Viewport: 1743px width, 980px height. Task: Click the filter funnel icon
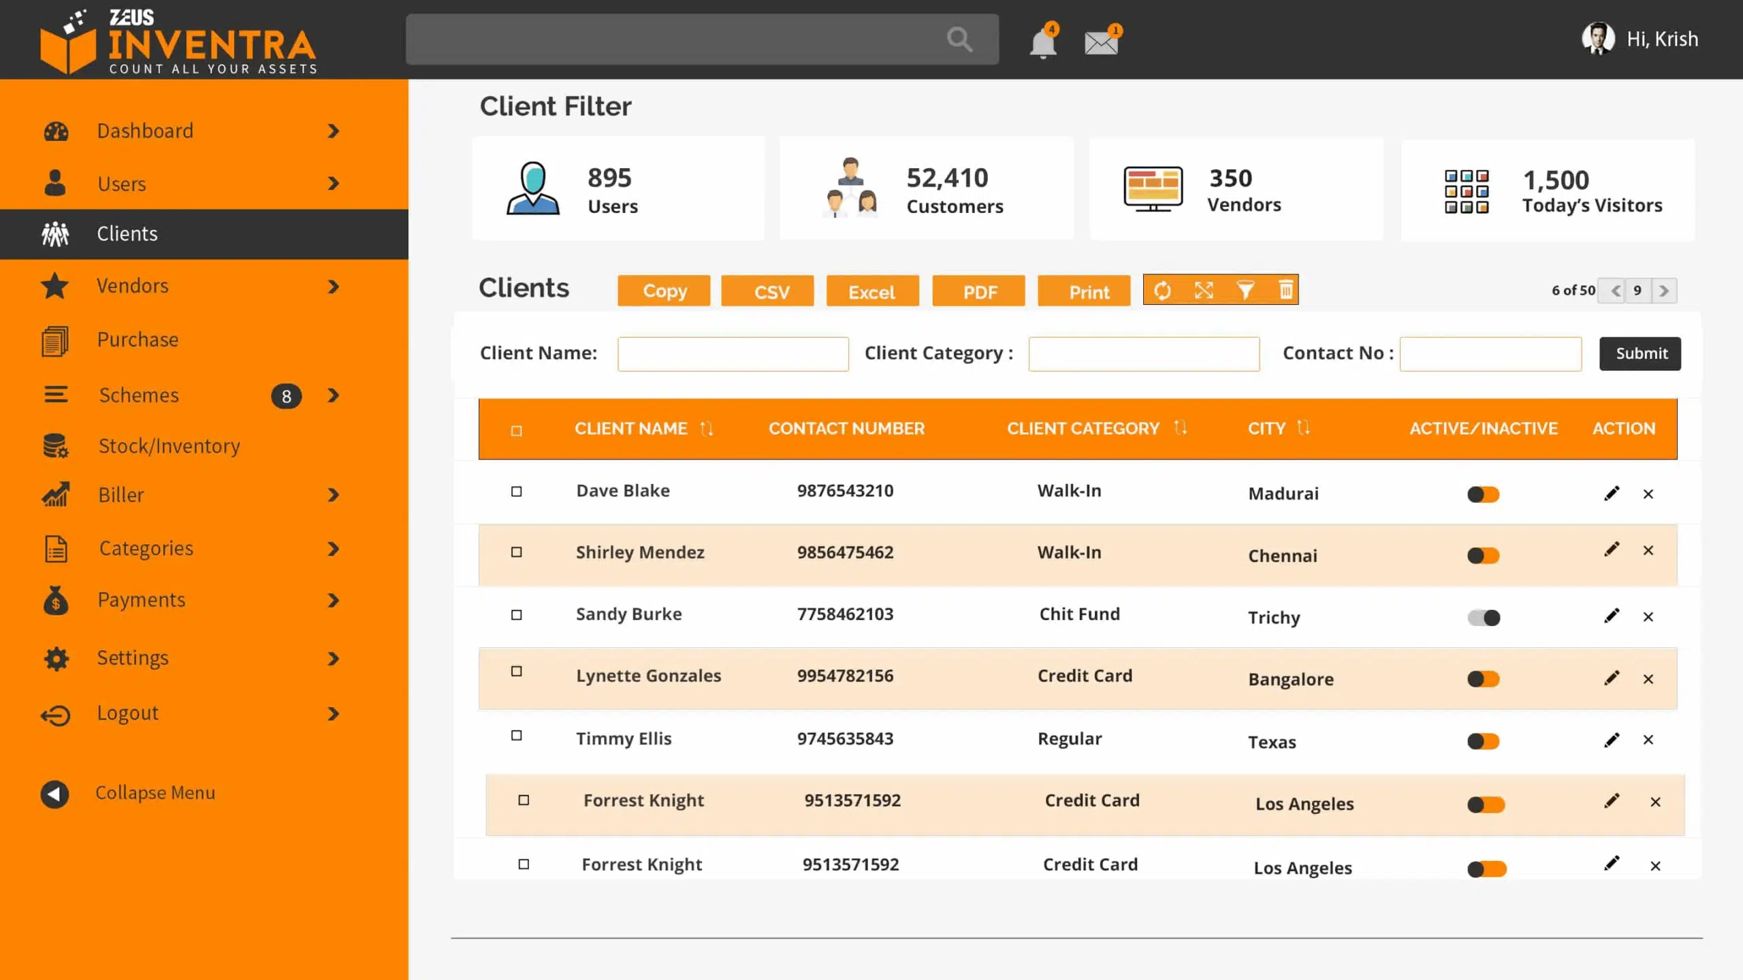tap(1245, 291)
